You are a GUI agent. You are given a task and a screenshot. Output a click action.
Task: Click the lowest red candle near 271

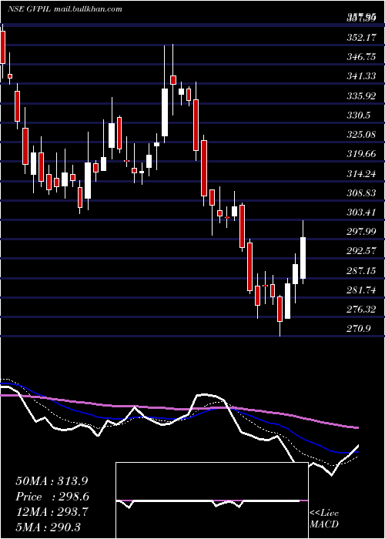(x=280, y=309)
